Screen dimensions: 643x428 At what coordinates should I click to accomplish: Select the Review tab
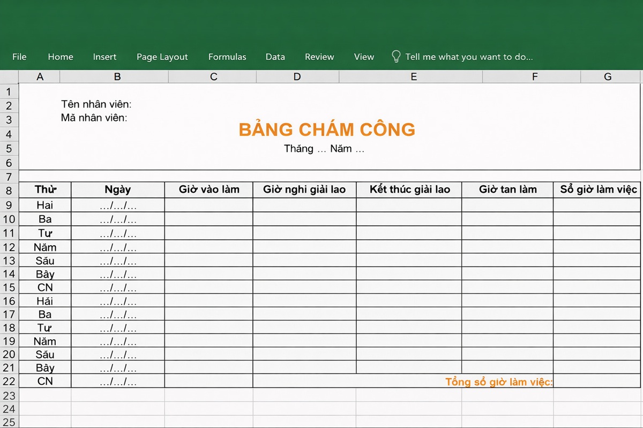[x=319, y=57]
